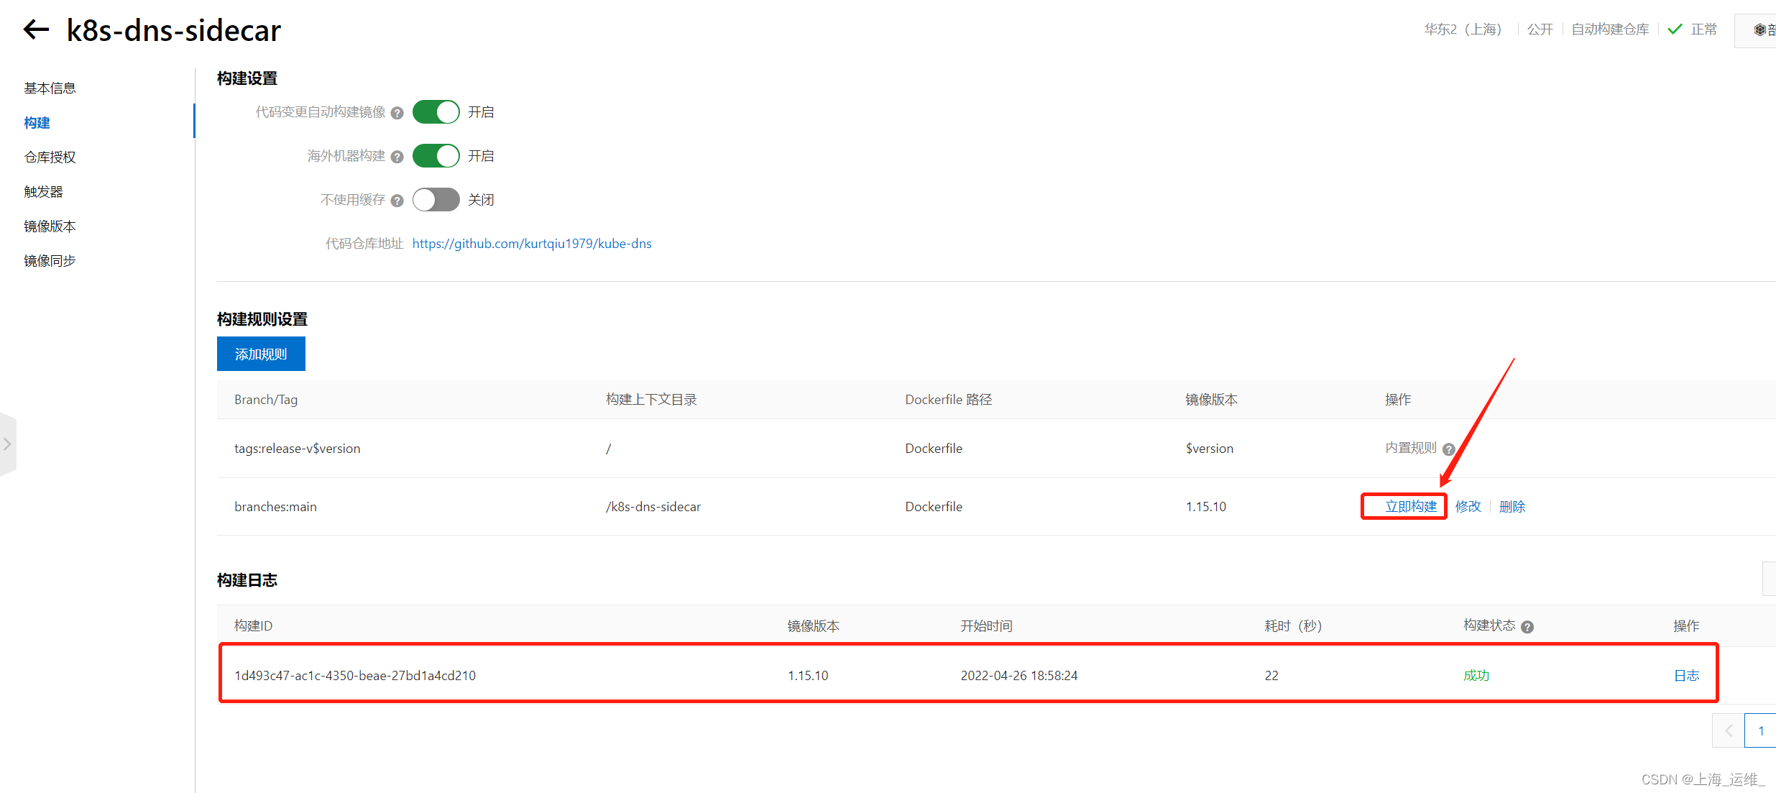Click help icon beside 内置规则
Image resolution: width=1776 pixels, height=793 pixels.
pyautogui.click(x=1448, y=449)
